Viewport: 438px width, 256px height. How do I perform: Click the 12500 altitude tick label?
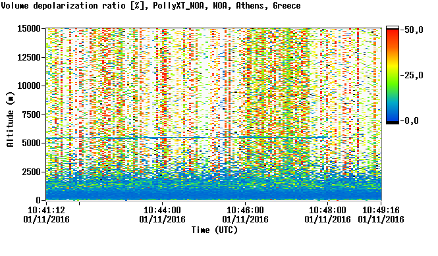click(29, 57)
